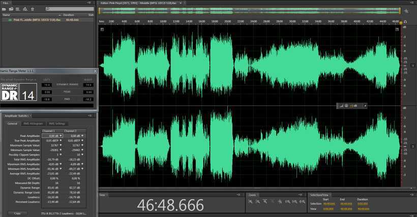The height and width of the screenshot is (217, 417).
Task: Open the Amplitude Statistics panel options menu
Action: [x=90, y=116]
